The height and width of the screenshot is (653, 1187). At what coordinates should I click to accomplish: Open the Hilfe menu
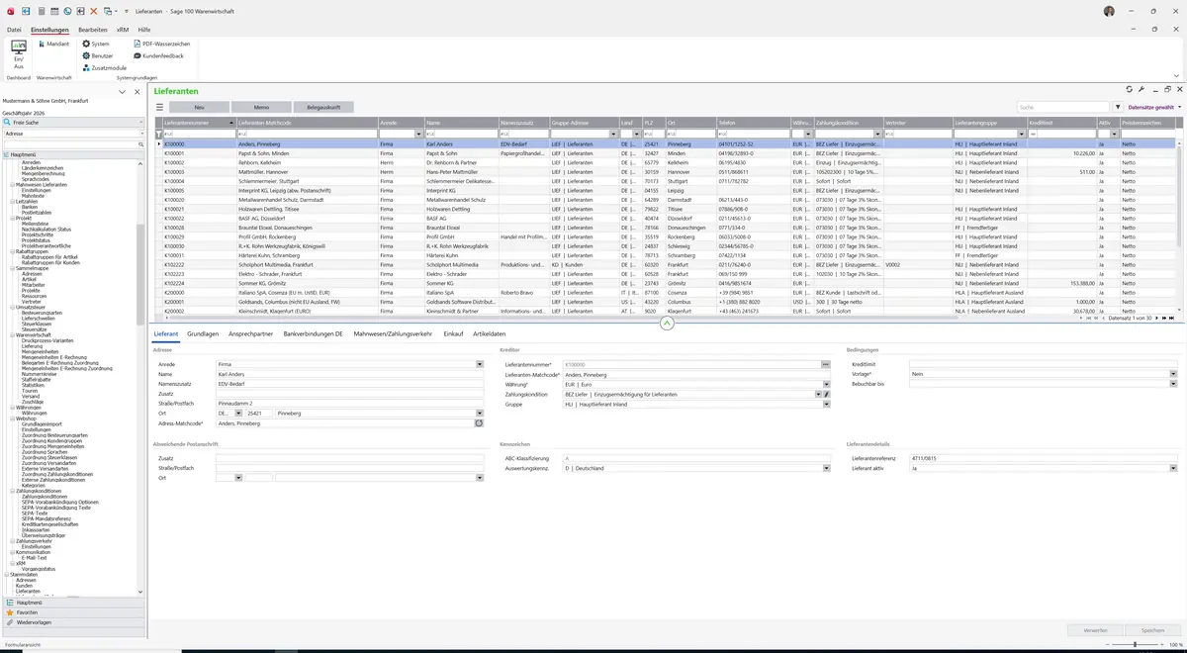point(144,30)
